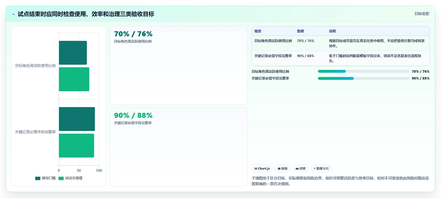Click the 90% / 88% value beside the progress bar
Image resolution: width=441 pixels, height=198 pixels.
point(421,78)
